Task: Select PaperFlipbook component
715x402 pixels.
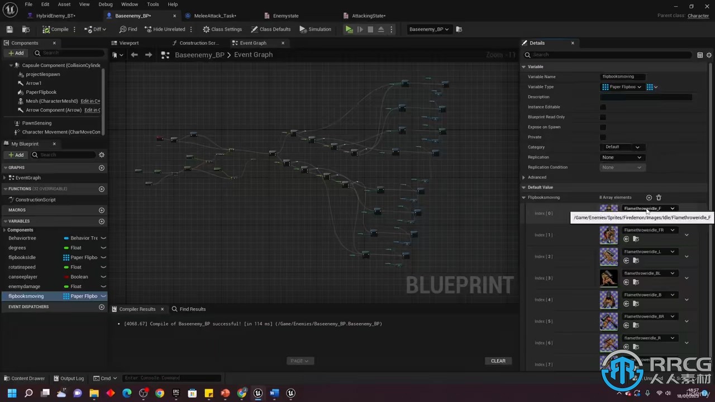Action: tap(41, 92)
